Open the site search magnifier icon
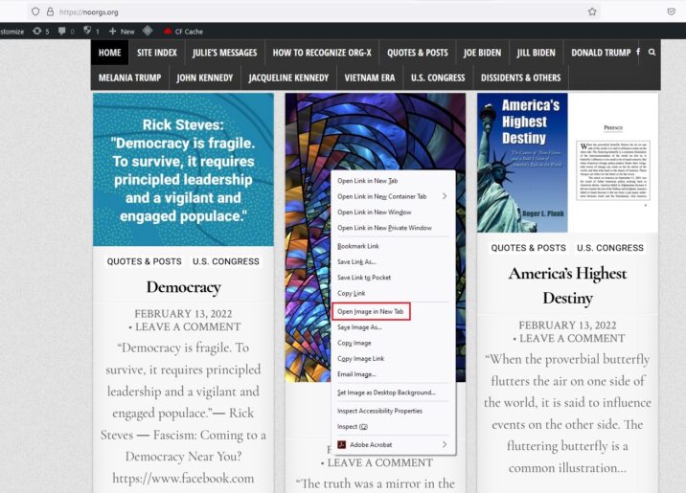 (x=652, y=53)
